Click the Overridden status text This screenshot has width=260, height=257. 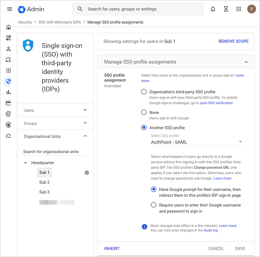[113, 86]
